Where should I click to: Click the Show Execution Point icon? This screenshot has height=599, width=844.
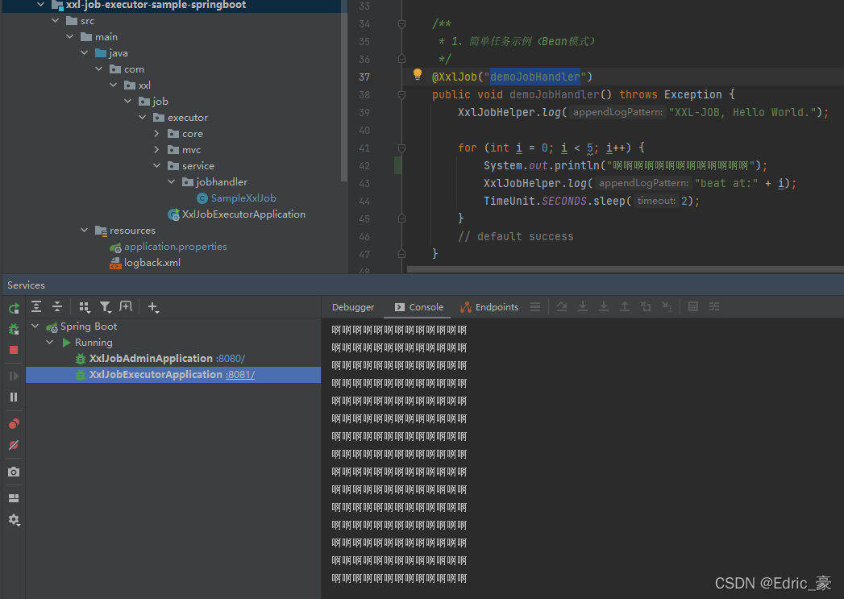click(535, 307)
